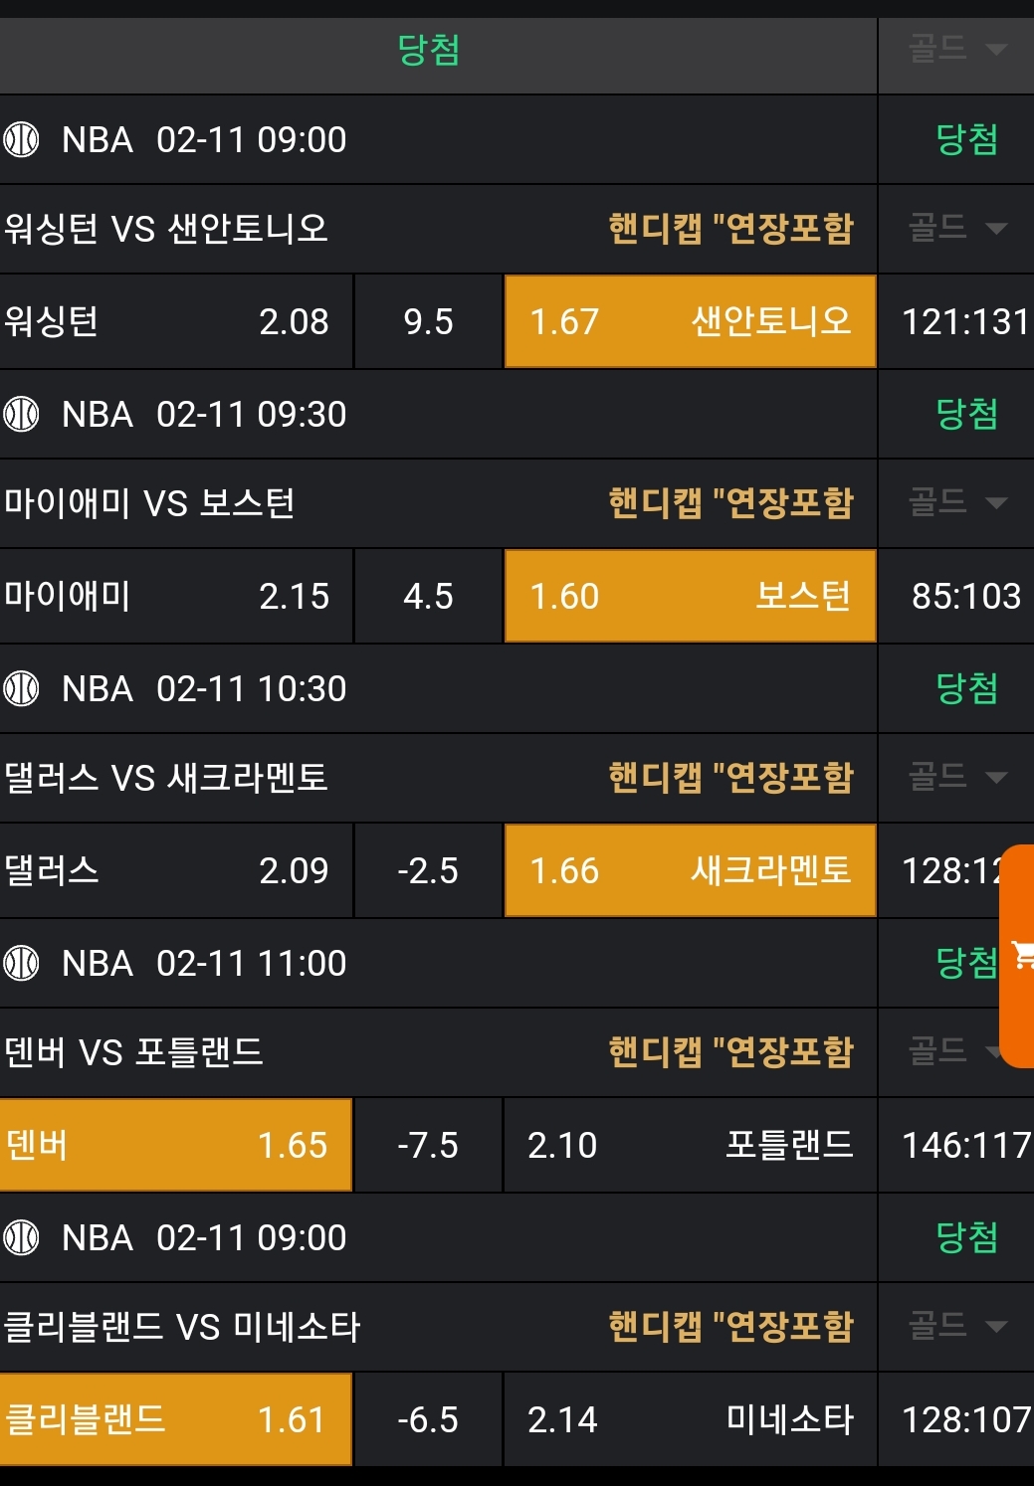Click basketball icon for Cleveland vs Minnesota game
The image size is (1034, 1486).
pos(21,1238)
